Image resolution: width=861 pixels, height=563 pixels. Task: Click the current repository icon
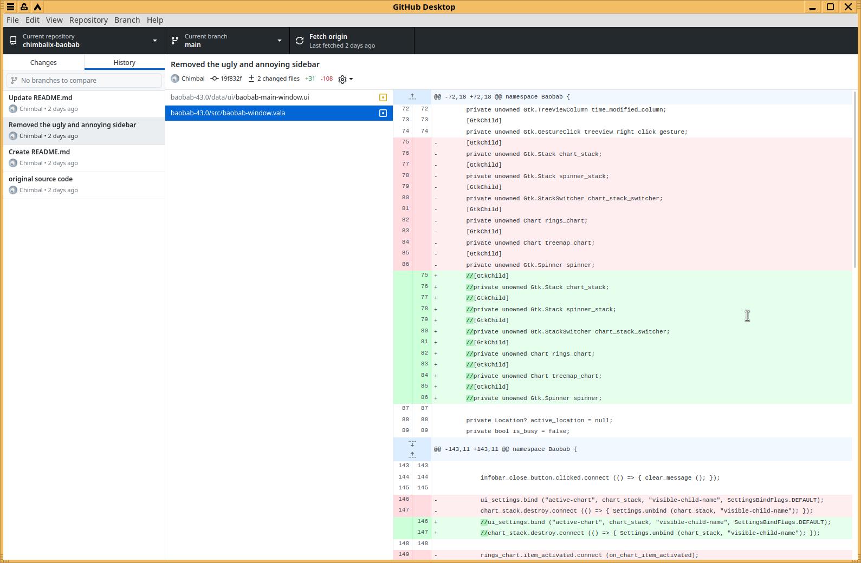(13, 41)
